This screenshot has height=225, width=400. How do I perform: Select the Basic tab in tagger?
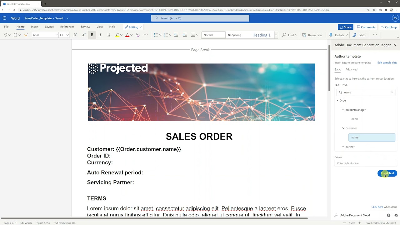(337, 69)
